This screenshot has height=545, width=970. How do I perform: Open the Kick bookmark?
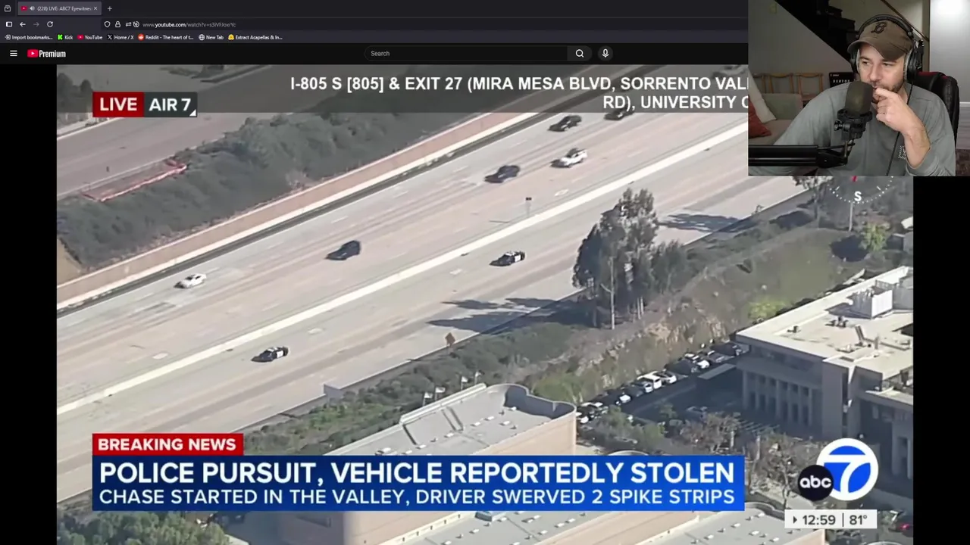tap(65, 37)
